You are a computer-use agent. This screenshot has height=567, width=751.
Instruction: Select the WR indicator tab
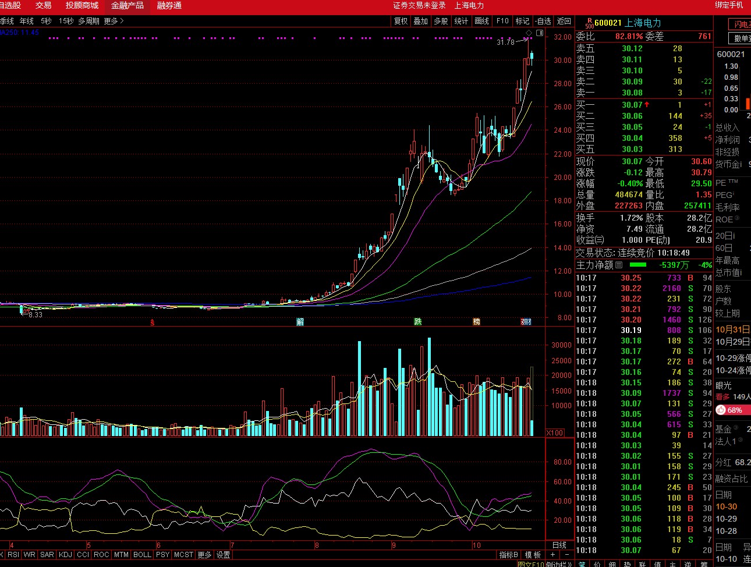pyautogui.click(x=30, y=555)
